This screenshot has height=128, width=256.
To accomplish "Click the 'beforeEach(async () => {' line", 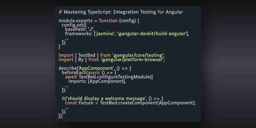I will click(x=89, y=73).
